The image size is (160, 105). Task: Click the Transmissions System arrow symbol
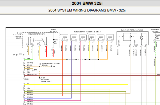pos(40,64)
